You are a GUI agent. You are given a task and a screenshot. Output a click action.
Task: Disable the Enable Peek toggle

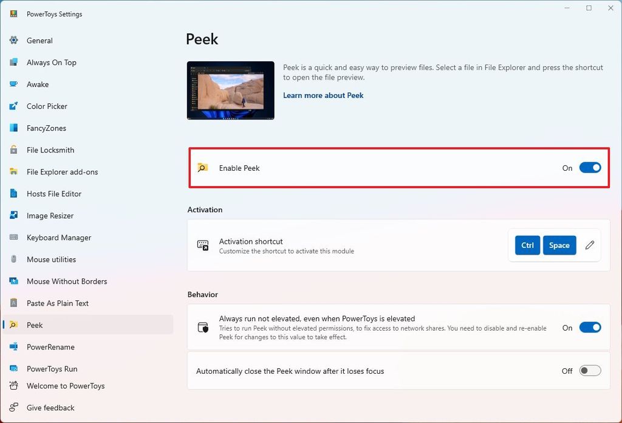[x=590, y=168]
